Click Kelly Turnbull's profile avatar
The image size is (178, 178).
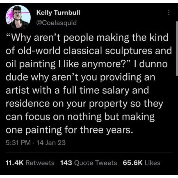(x=18, y=17)
